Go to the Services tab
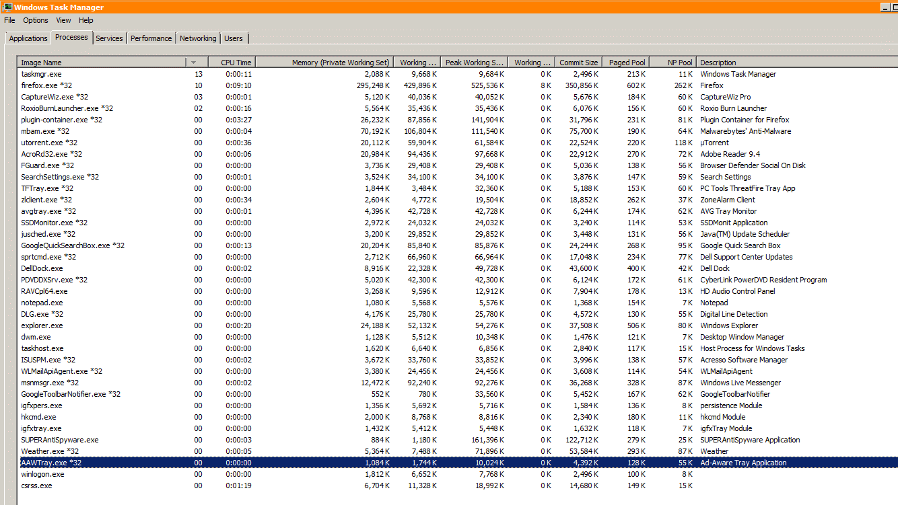This screenshot has width=898, height=505. pos(109,38)
